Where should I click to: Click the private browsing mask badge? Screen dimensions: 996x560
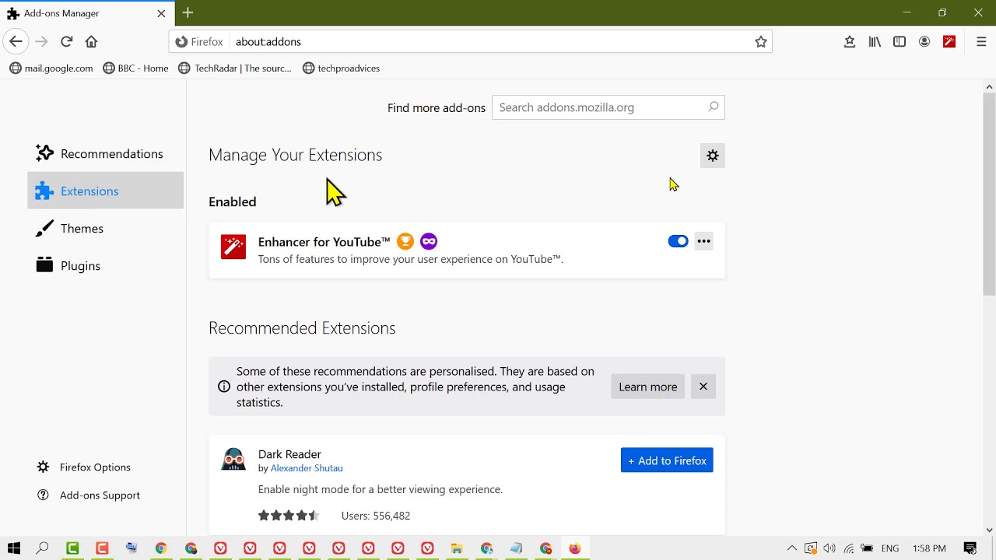pyautogui.click(x=429, y=241)
